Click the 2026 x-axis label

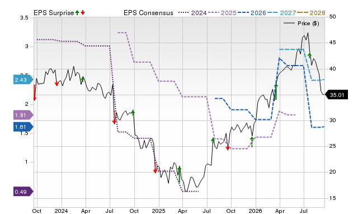tap(255, 211)
